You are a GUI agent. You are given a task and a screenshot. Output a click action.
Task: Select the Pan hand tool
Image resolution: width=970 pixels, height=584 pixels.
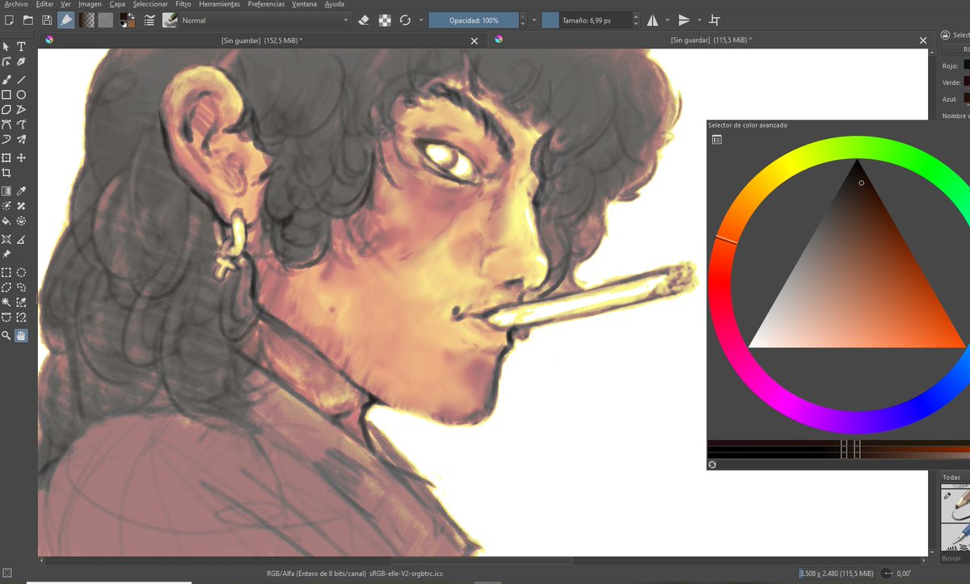pos(22,334)
